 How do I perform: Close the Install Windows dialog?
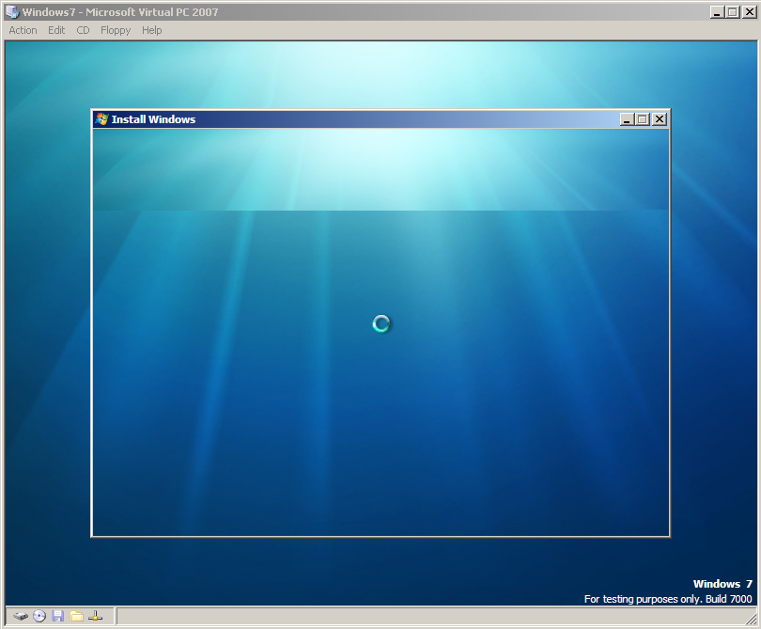pyautogui.click(x=660, y=119)
